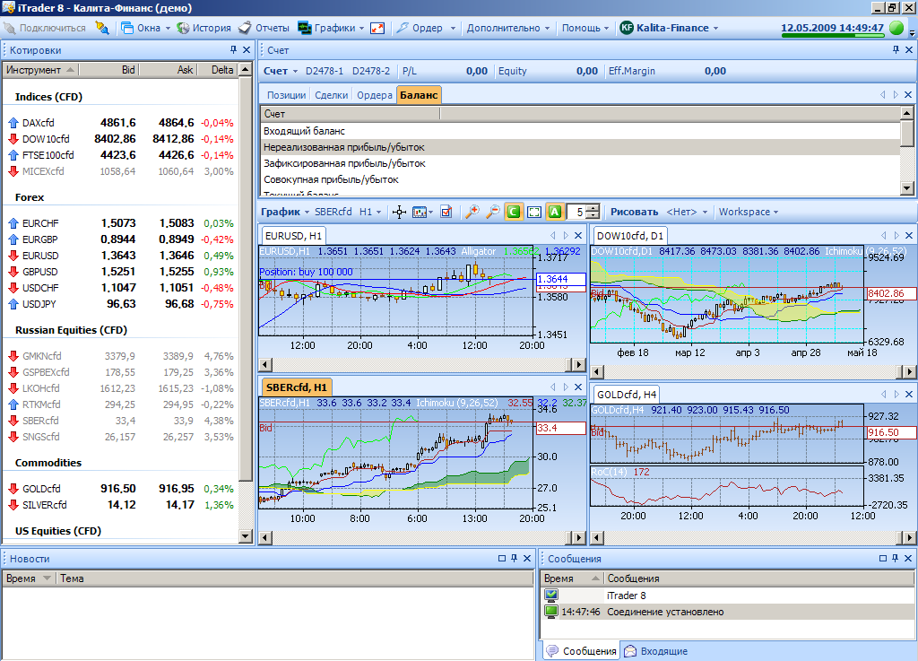This screenshot has width=918, height=661.
Task: Zoom out the chart
Action: [x=493, y=212]
